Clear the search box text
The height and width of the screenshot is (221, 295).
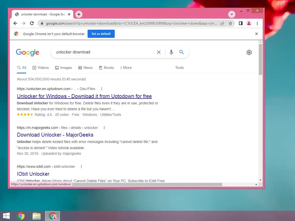tap(159, 52)
